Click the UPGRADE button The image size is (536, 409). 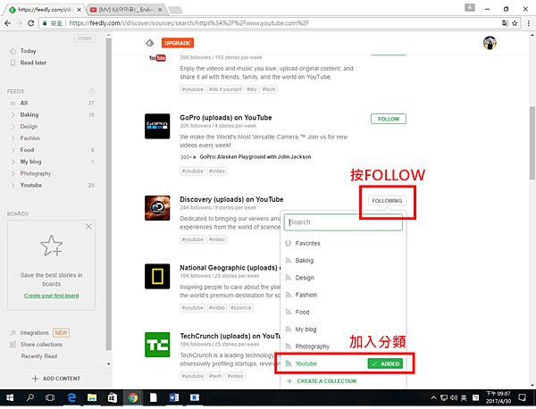tap(178, 43)
